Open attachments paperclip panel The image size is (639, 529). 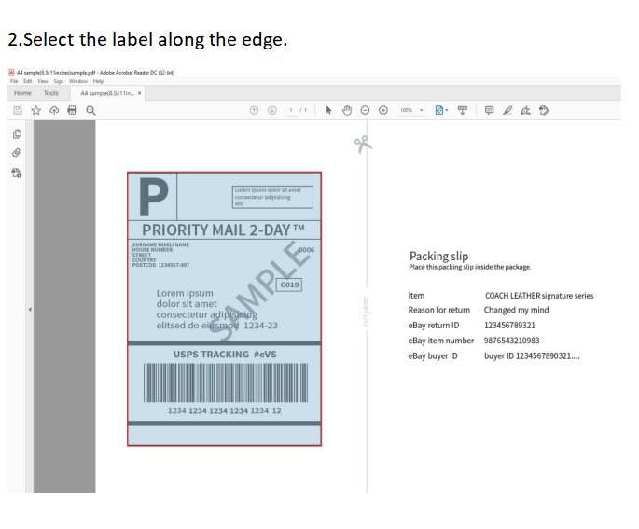pyautogui.click(x=16, y=153)
